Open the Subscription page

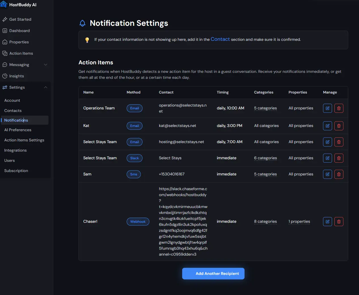16,171
